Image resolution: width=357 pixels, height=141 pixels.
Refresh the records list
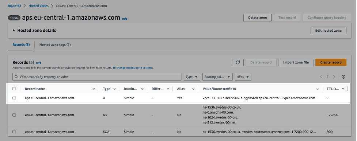(238, 62)
